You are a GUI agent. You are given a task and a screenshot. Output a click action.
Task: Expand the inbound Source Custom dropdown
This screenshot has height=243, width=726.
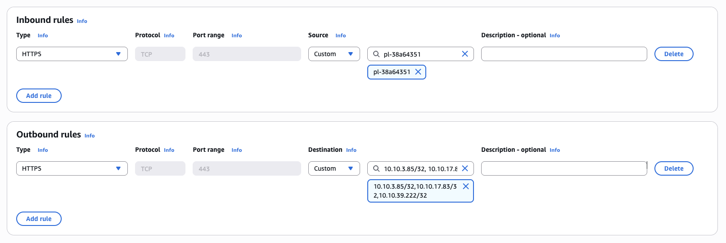(334, 54)
